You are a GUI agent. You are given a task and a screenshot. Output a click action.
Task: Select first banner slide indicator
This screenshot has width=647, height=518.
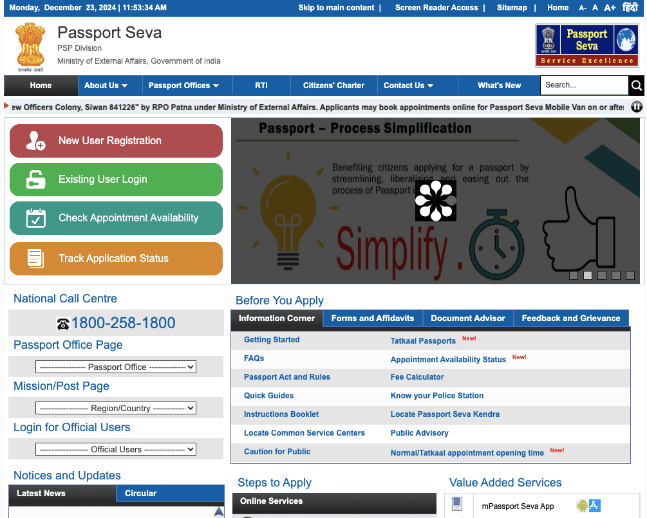(574, 275)
